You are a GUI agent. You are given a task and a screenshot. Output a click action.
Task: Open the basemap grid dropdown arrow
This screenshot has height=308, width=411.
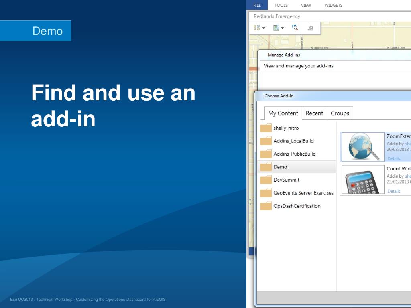pyautogui.click(x=264, y=28)
